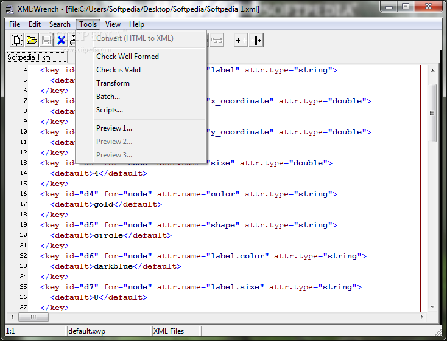Screen dimensions: 447x341
Task: Open the Edit menu
Action: 35,24
